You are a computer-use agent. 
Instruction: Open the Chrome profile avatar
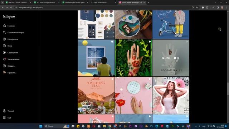click(x=222, y=8)
